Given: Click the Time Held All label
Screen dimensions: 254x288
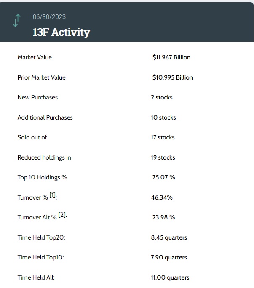Looking at the screenshot, I should click(x=36, y=277).
